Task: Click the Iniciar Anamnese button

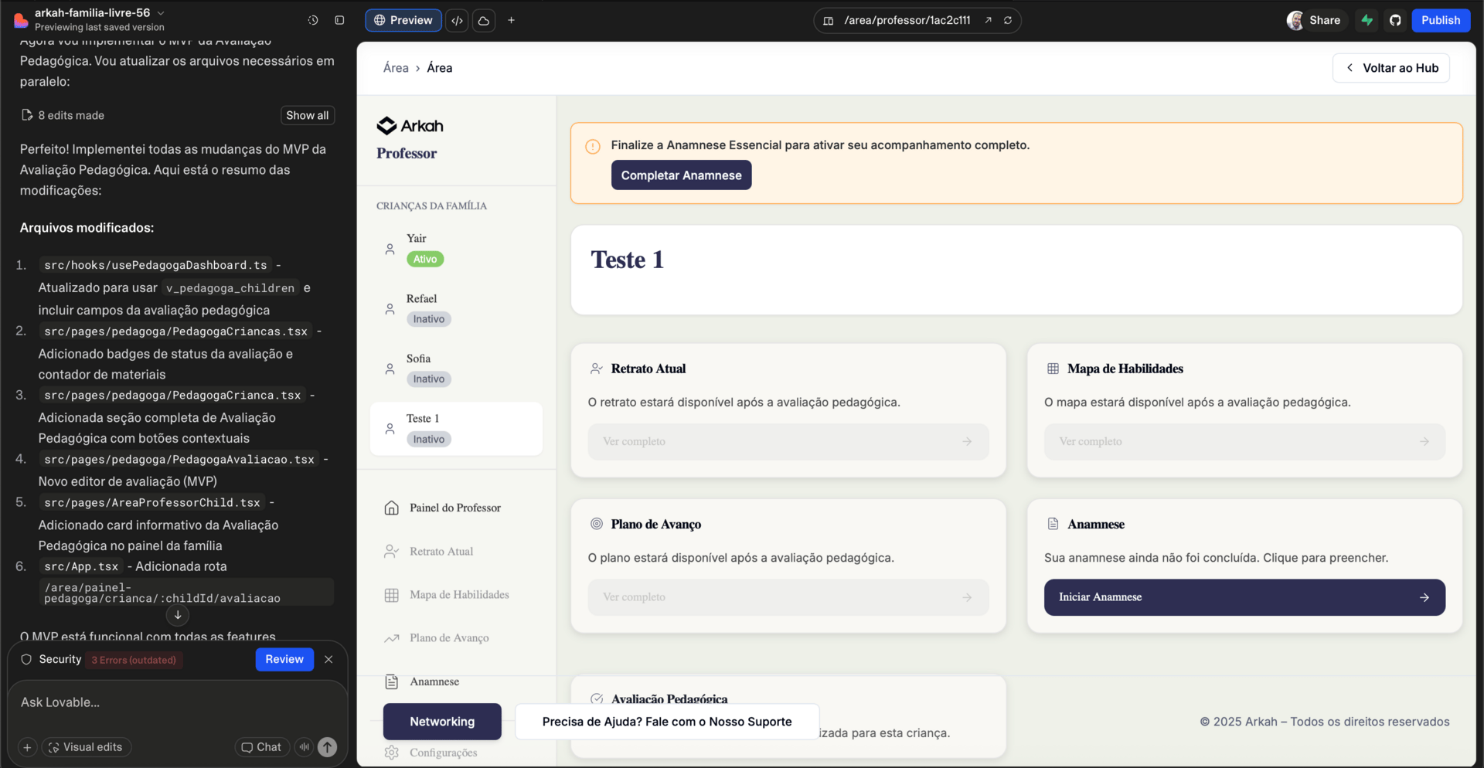Action: pos(1244,597)
